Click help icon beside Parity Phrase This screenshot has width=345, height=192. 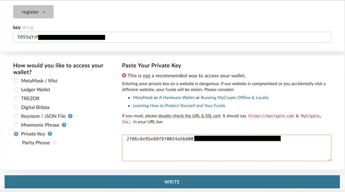55,143
